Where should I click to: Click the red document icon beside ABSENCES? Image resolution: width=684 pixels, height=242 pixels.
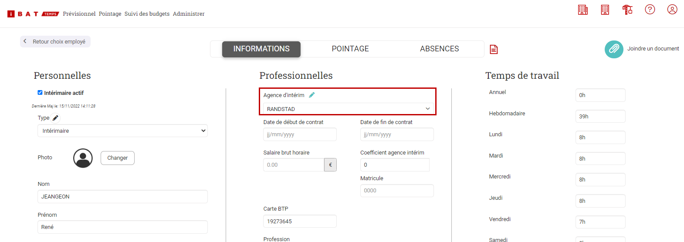tap(494, 49)
